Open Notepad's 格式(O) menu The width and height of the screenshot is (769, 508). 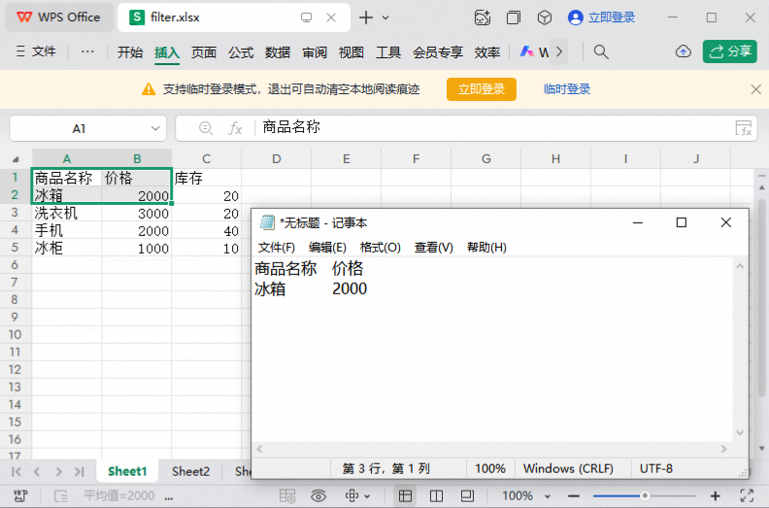tap(380, 248)
